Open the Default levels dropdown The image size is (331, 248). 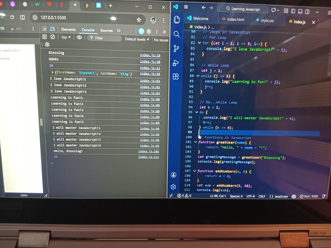point(137,39)
